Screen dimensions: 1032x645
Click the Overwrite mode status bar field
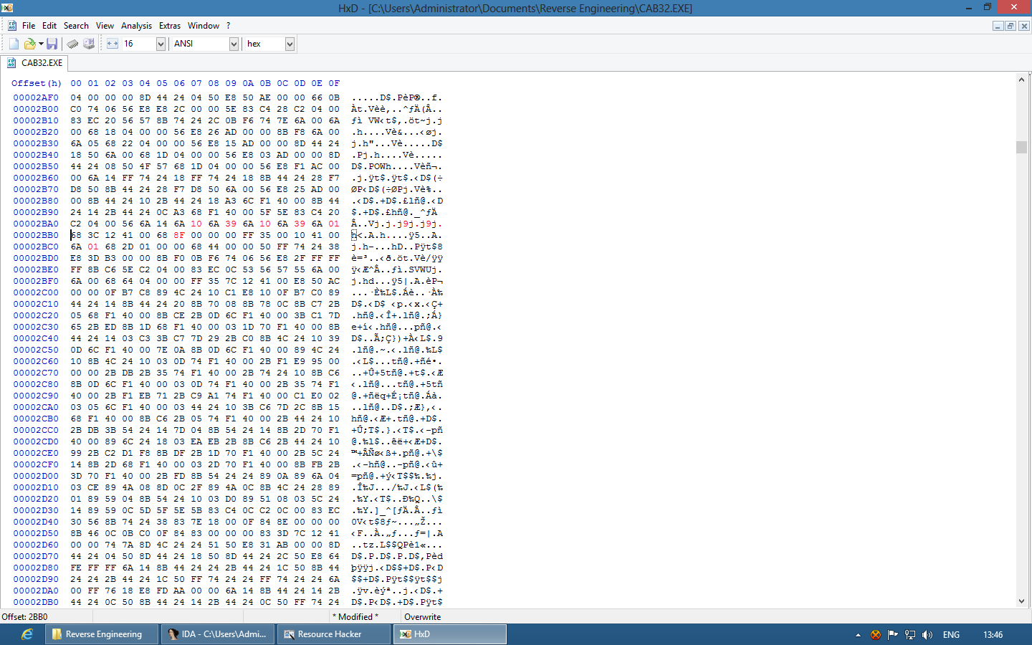click(423, 617)
